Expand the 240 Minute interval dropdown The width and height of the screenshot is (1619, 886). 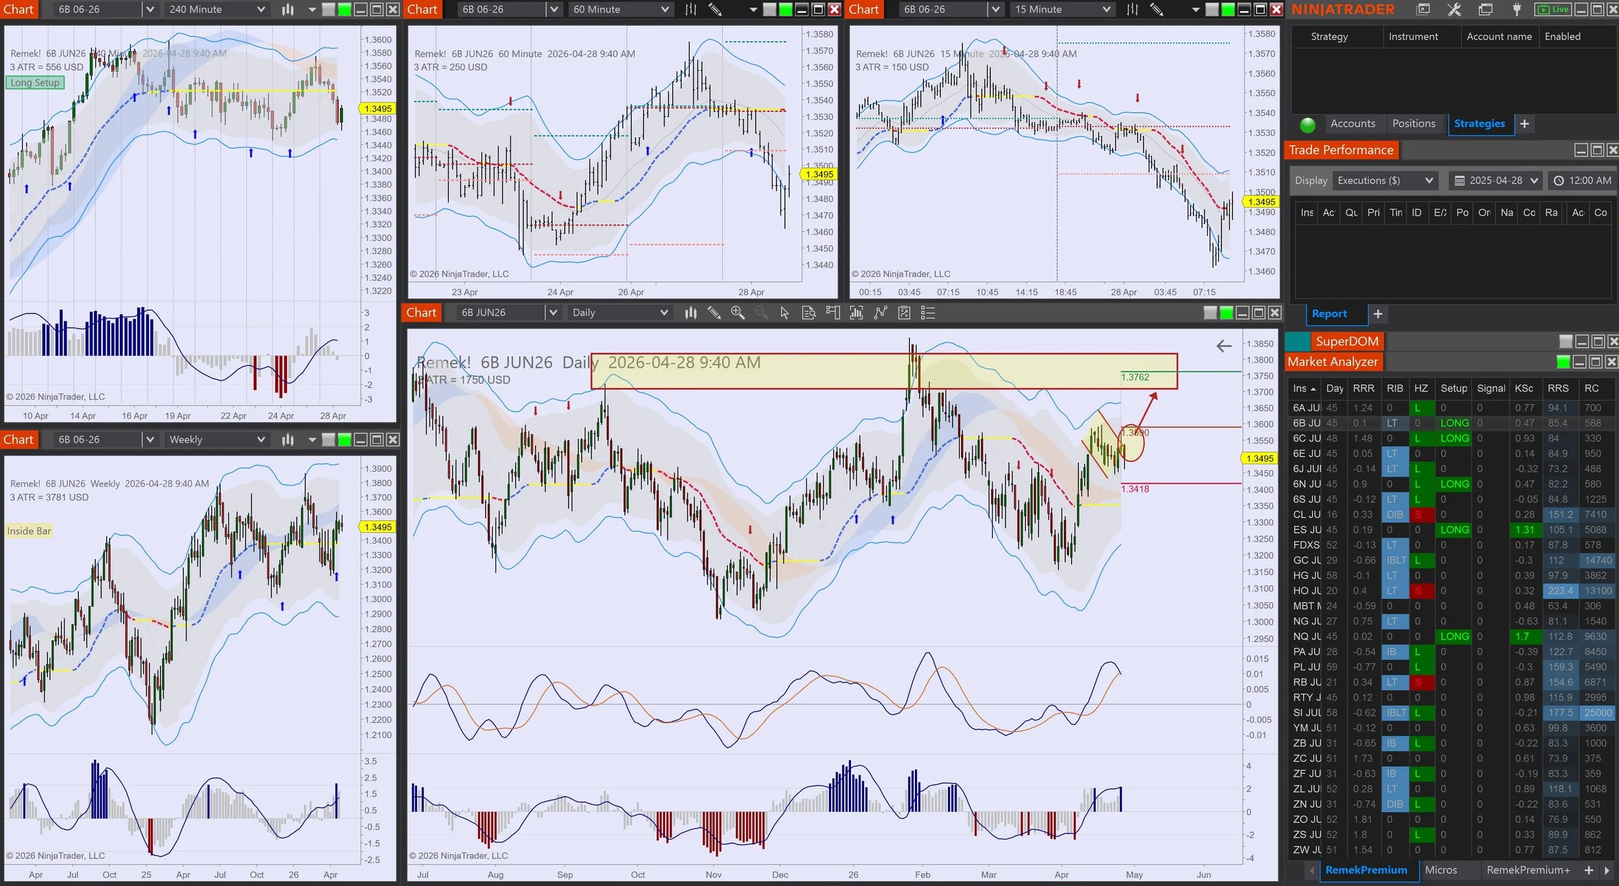pos(260,10)
